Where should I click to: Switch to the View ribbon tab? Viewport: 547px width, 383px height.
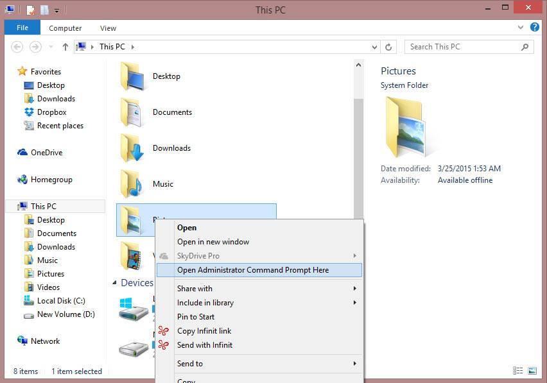(x=108, y=28)
